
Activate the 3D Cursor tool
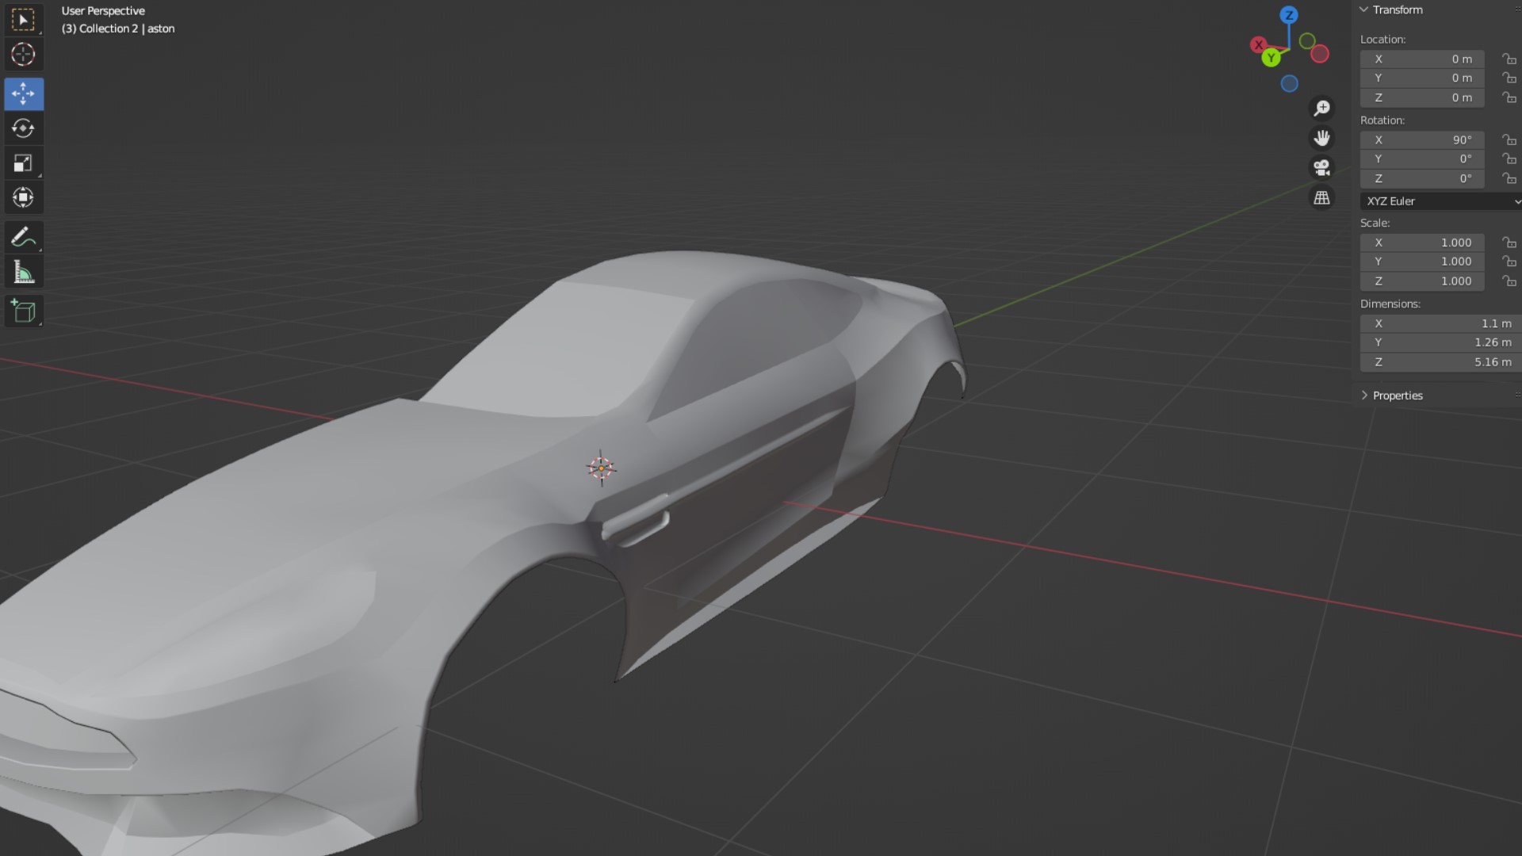click(x=23, y=55)
